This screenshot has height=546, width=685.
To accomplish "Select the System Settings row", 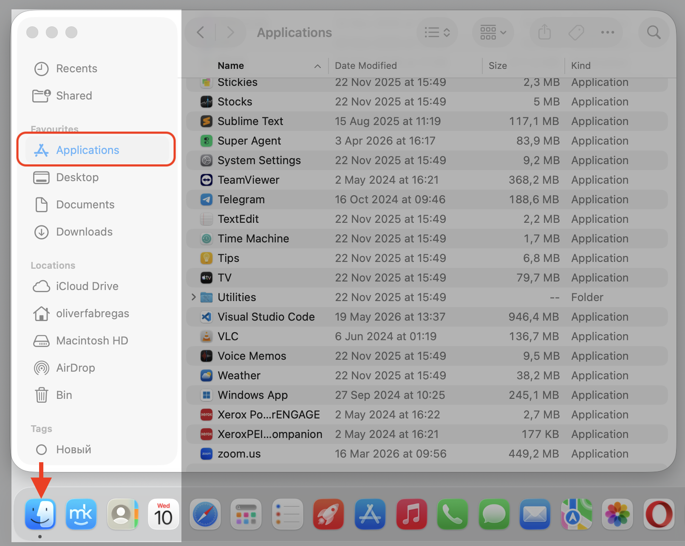I will point(427,160).
